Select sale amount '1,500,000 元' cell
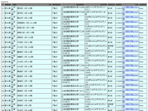Viewport: 148px width, 111px height. pos(73,42)
